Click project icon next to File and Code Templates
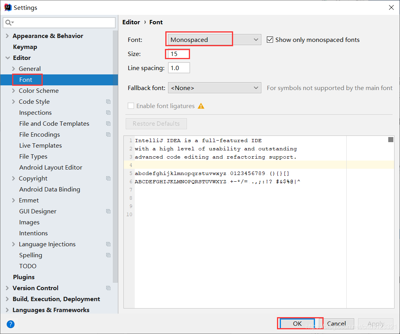Screen dimensions: 400x334 [x=109, y=123]
